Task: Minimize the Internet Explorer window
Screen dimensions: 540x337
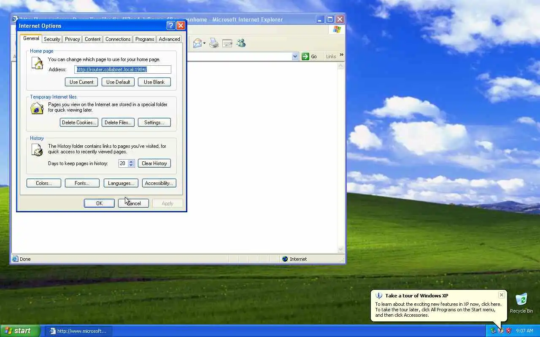Action: [320, 19]
